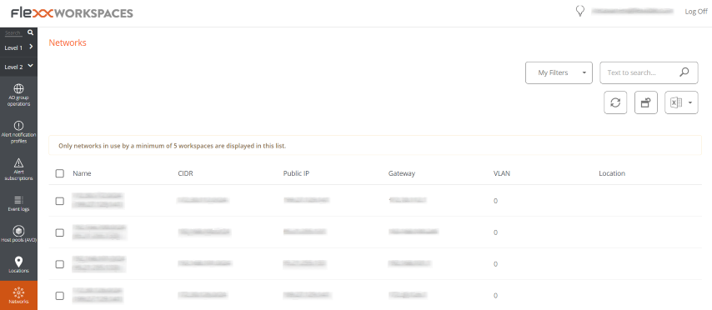Open Host pools (AVD) section
Viewport: 712px width, 310px height.
(x=18, y=234)
